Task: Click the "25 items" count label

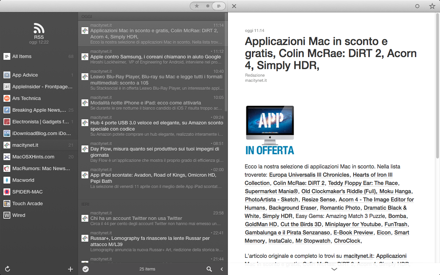Action: pyautogui.click(x=147, y=269)
